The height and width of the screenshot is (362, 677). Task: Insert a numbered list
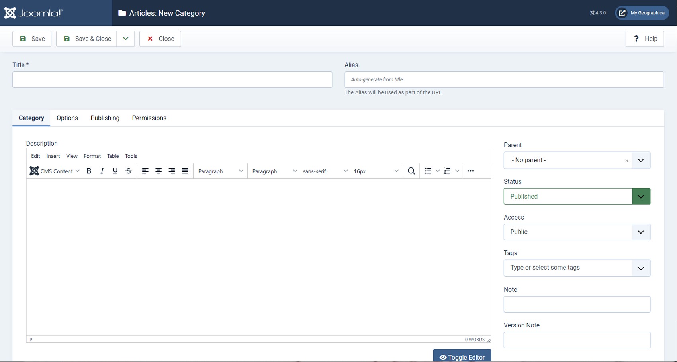(x=448, y=171)
